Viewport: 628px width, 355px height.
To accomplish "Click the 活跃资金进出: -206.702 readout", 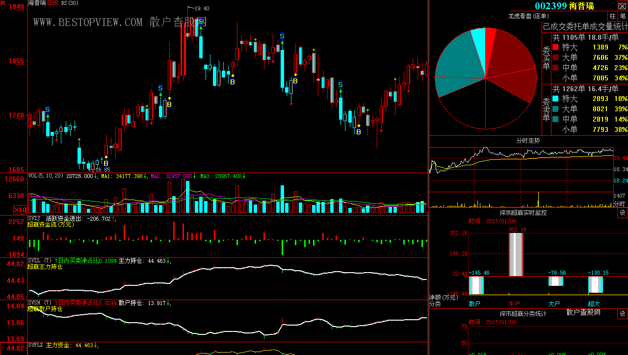I will (x=78, y=218).
